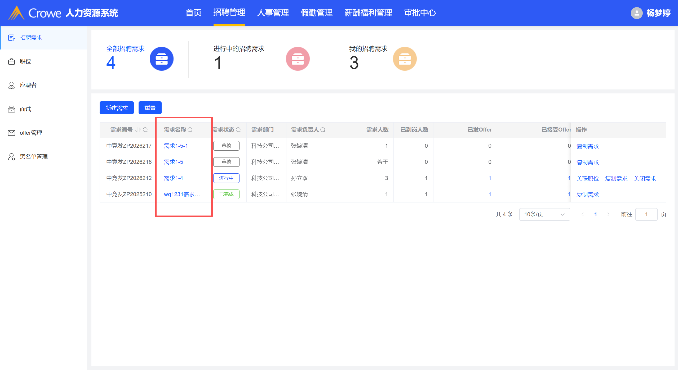678x370 pixels.
Task: Click the orange 我的招聘需求 drawer icon
Action: (405, 59)
